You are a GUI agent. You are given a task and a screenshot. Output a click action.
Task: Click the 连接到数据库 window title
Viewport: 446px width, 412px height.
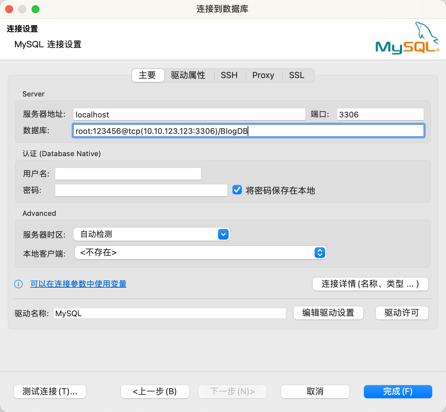(x=223, y=9)
